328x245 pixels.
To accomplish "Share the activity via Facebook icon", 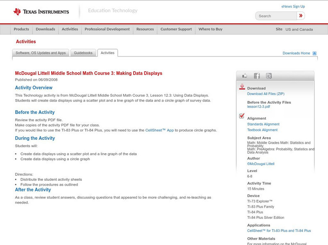I will pyautogui.click(x=257, y=76).
